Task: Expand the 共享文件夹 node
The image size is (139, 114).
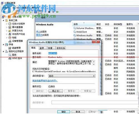Action: tap(7, 31)
